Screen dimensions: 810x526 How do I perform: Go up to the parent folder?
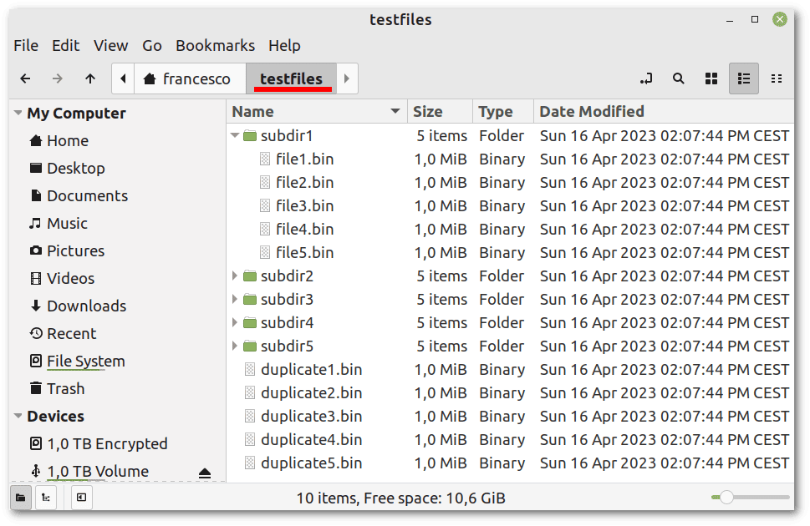(90, 78)
